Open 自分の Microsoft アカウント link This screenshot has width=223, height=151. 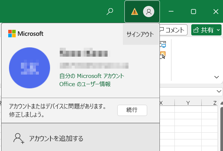[x=92, y=76]
